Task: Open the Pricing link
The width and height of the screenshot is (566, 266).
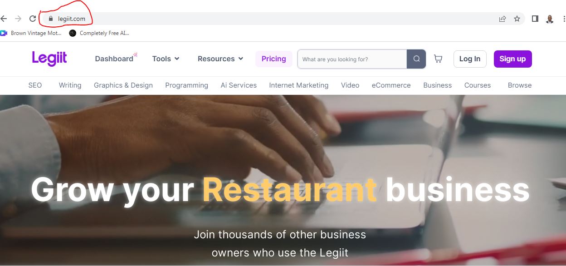Action: 274,59
